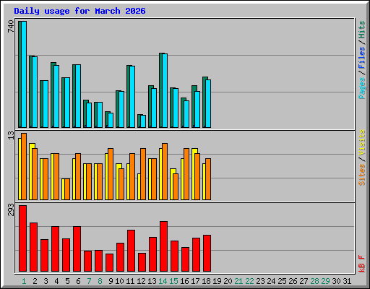The width and height of the screenshot is (370, 289).
Task: Click the day 1 red KB bar
Action: 23,238
